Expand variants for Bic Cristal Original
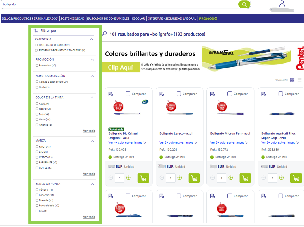Screen dimensions: 304x227 pos(127,143)
